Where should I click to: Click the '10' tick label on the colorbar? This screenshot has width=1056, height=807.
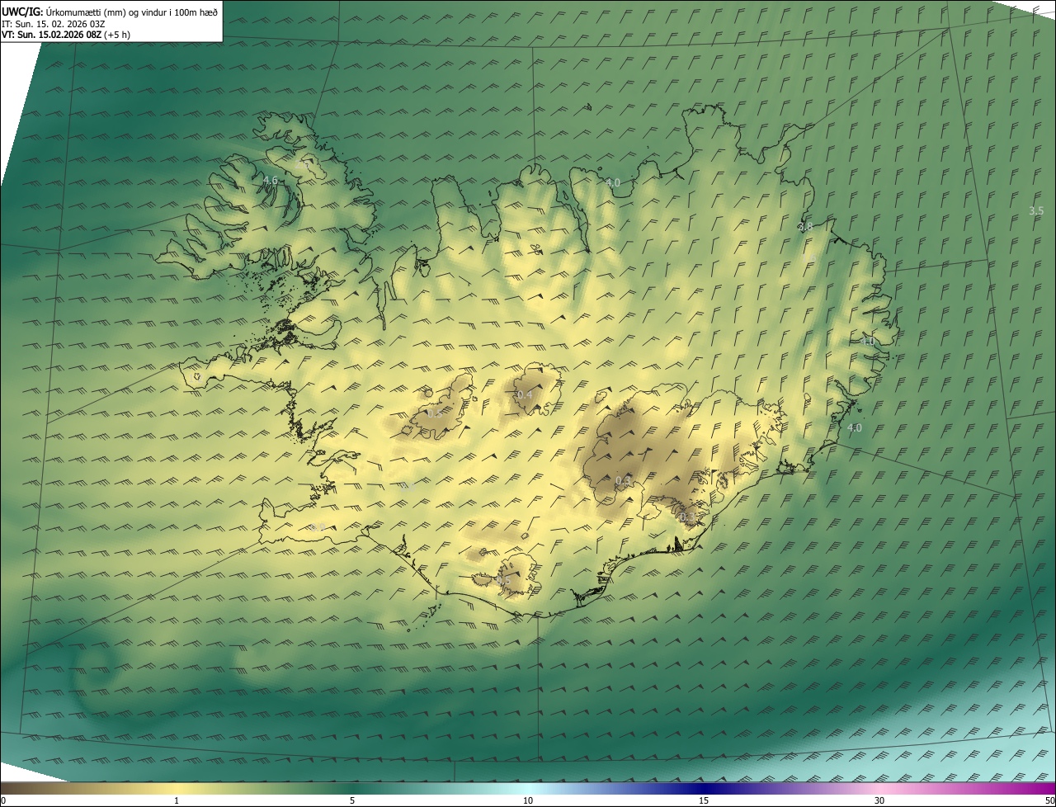tap(528, 800)
